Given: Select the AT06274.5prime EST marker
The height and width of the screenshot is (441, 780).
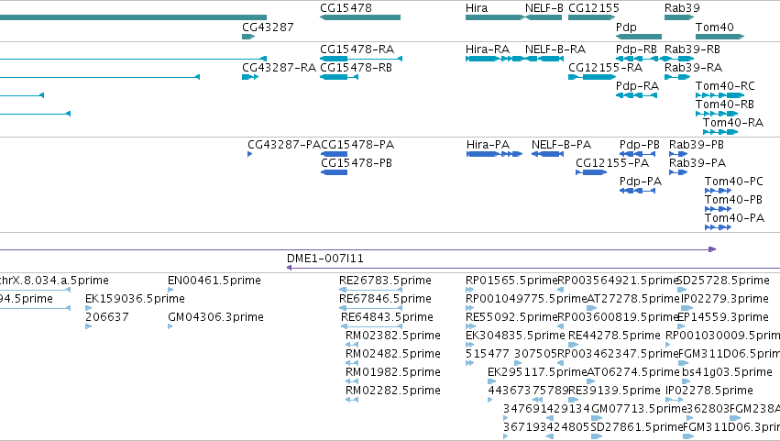Looking at the screenshot, I should (591, 381).
